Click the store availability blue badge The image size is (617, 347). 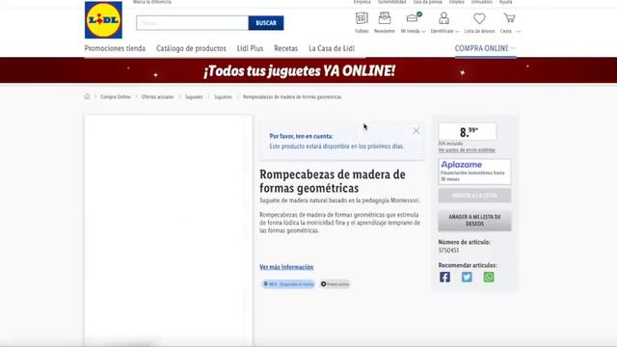click(288, 284)
